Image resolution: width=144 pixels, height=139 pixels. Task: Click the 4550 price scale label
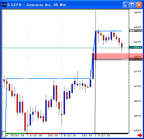(137, 131)
